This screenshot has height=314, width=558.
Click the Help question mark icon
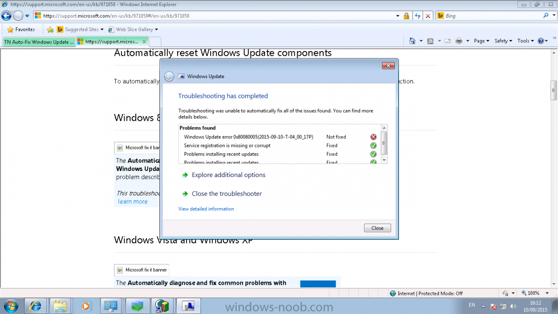coord(541,41)
